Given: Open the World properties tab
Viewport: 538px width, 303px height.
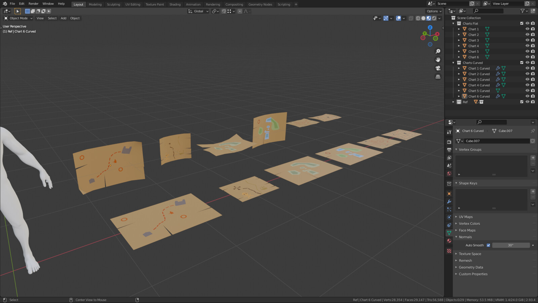Looking at the screenshot, I should (x=449, y=174).
